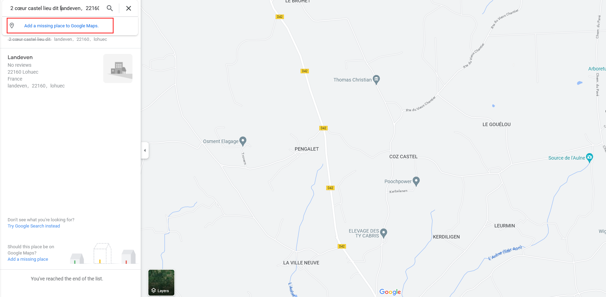Collapse the side panel arrow
Image resolution: width=606 pixels, height=297 pixels.
point(145,150)
